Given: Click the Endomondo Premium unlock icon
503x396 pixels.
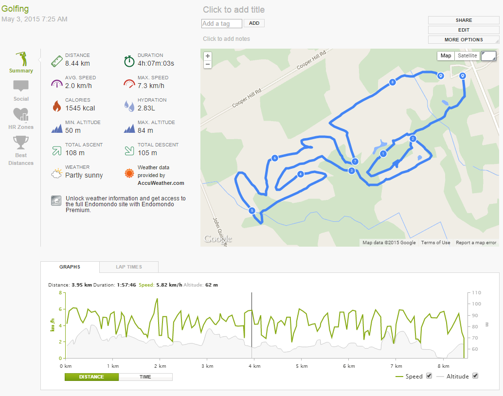Looking at the screenshot, I should click(56, 201).
